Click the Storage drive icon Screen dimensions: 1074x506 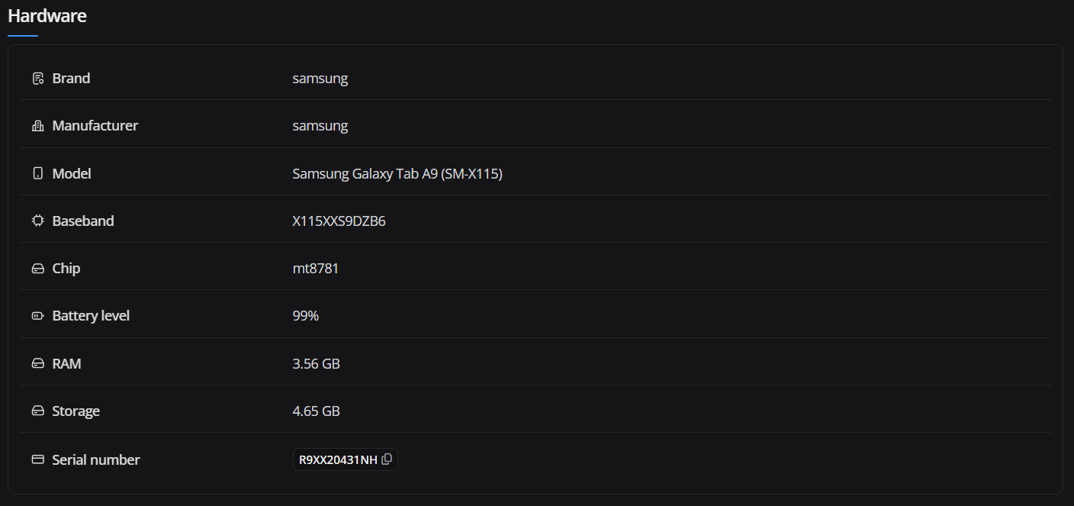coord(38,411)
